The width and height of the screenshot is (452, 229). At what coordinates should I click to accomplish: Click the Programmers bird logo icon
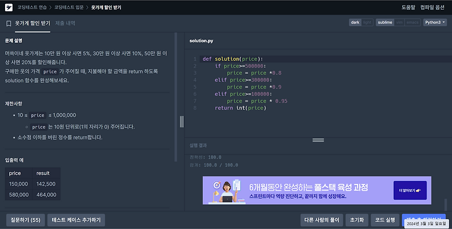[x=8, y=7]
